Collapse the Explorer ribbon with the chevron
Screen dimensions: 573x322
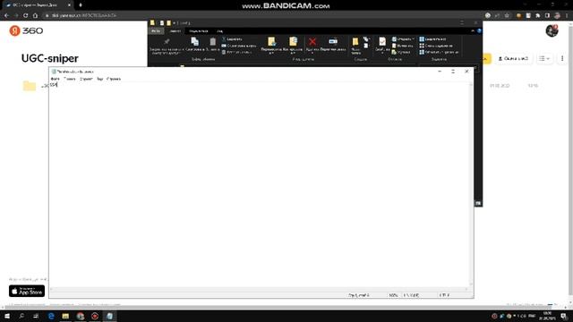coord(473,31)
